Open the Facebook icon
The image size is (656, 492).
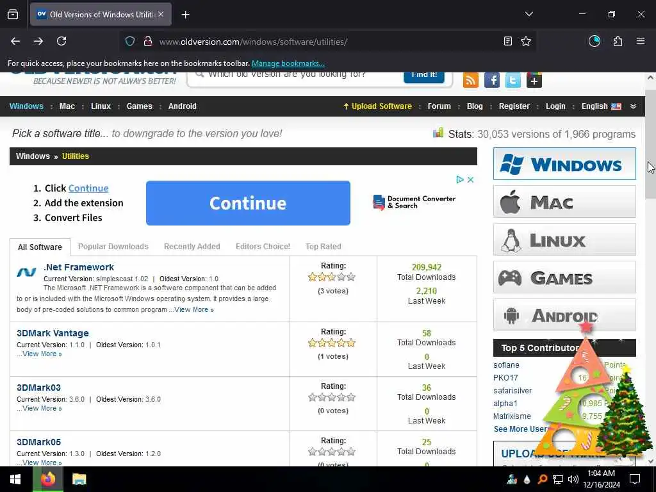[x=492, y=80]
